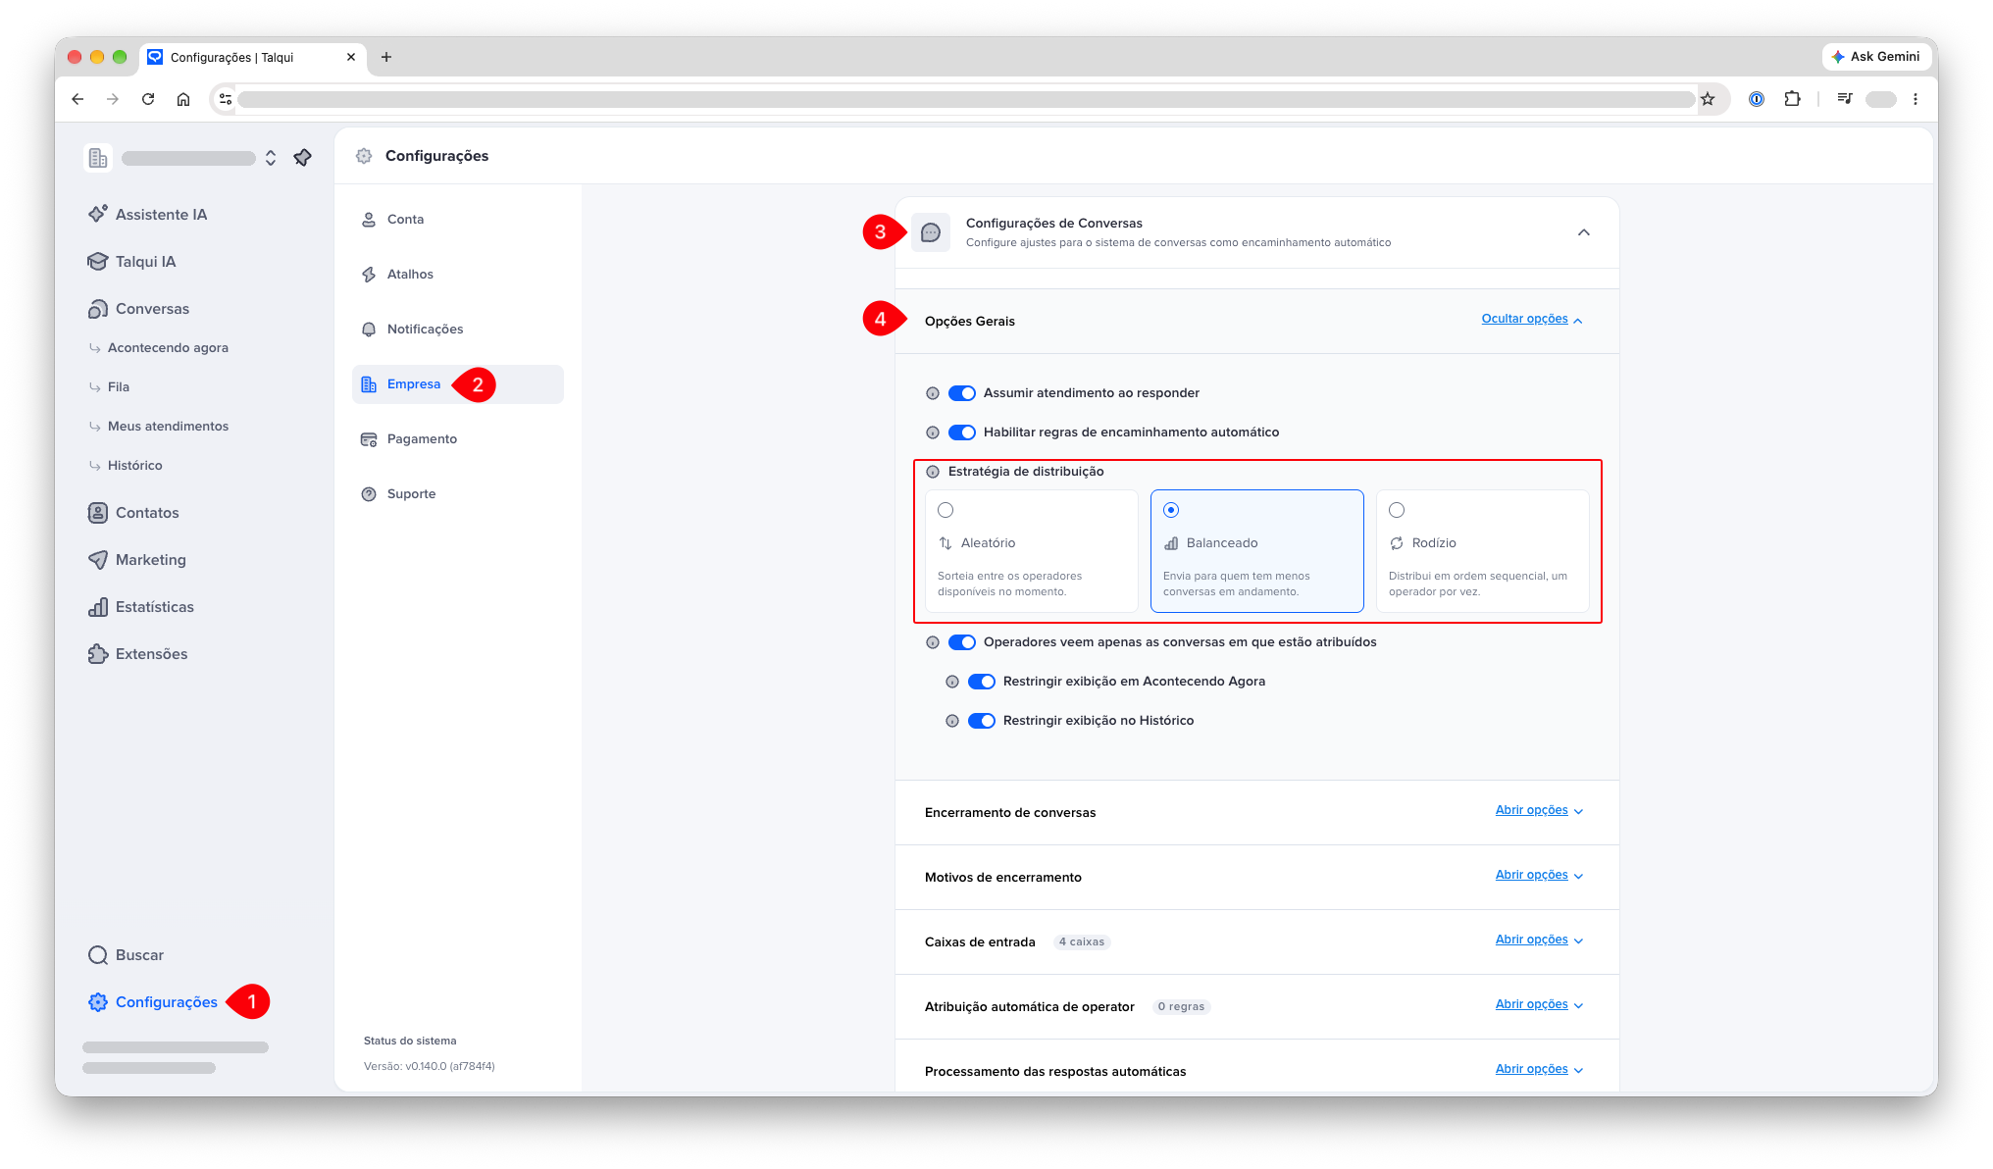Hide Opções Gerais with Ocultar opções
1993x1169 pixels.
click(1532, 320)
